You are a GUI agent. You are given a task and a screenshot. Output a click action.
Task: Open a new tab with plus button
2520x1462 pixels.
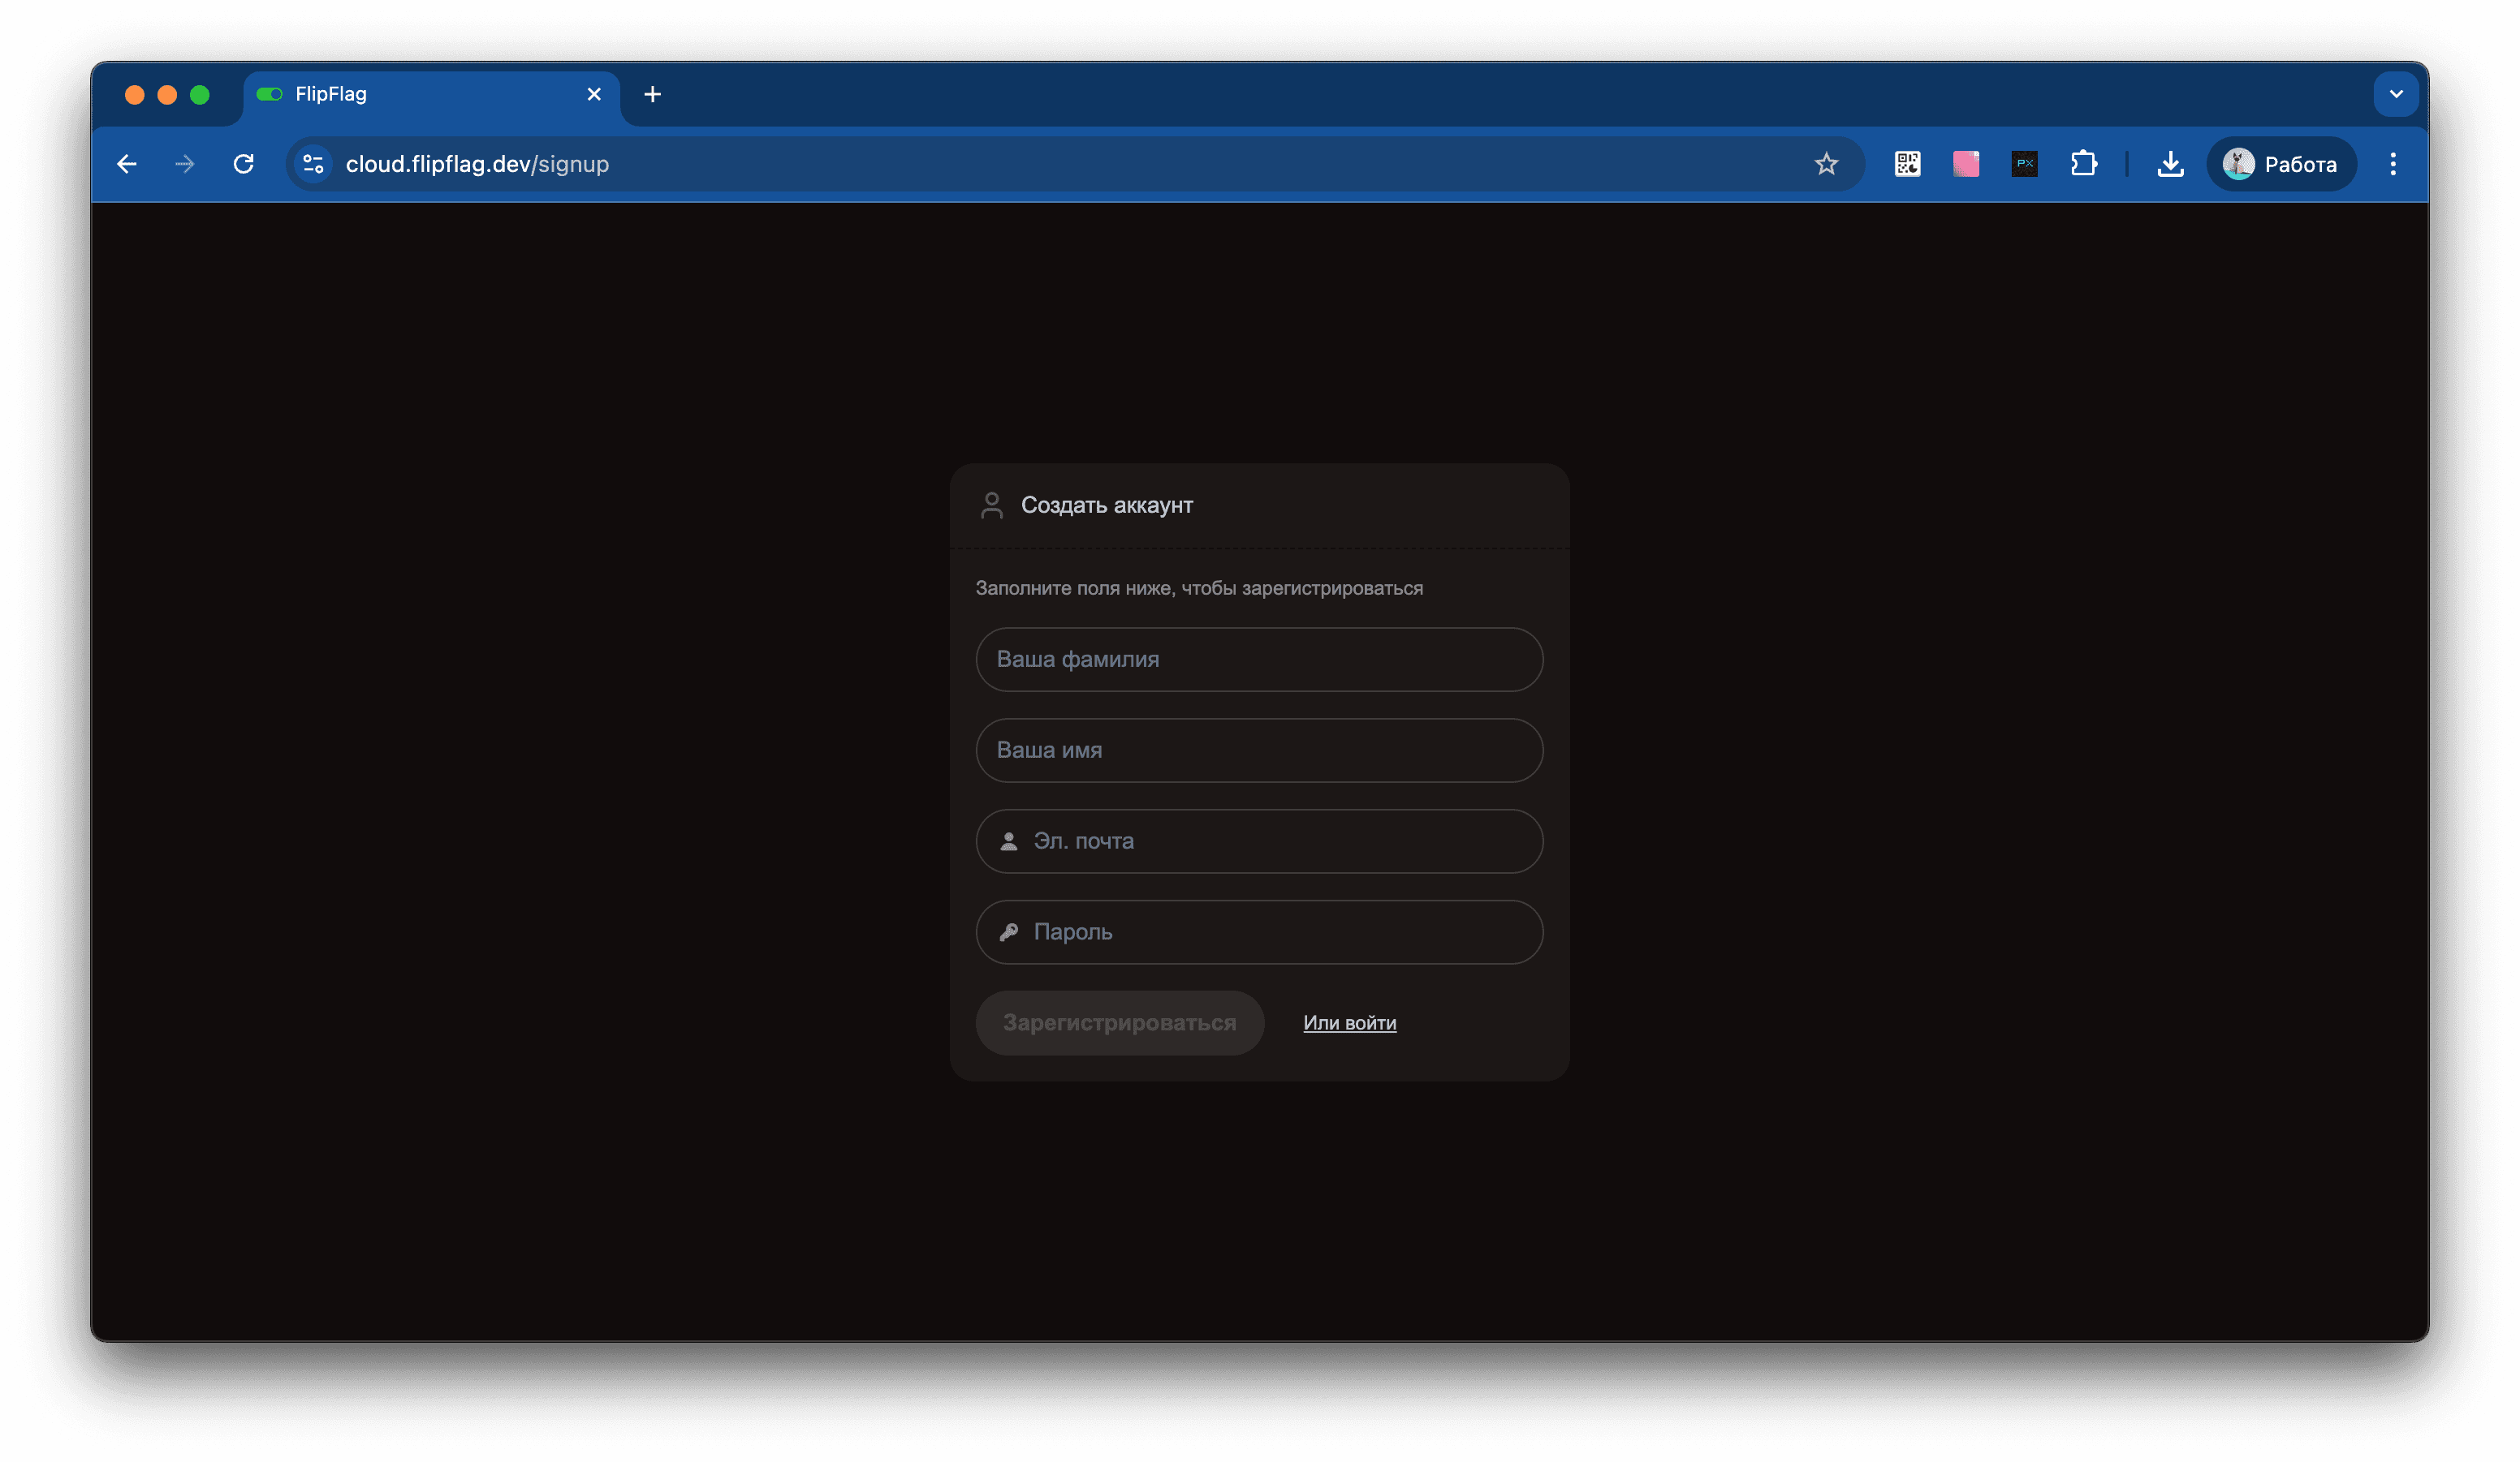point(652,94)
